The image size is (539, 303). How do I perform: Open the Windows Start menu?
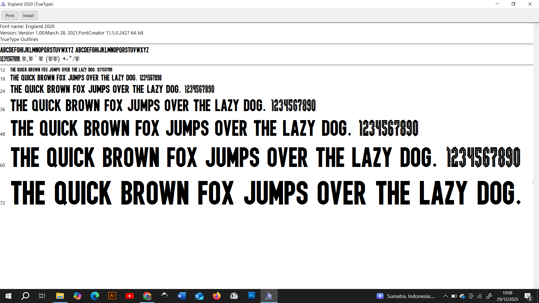coord(8,296)
